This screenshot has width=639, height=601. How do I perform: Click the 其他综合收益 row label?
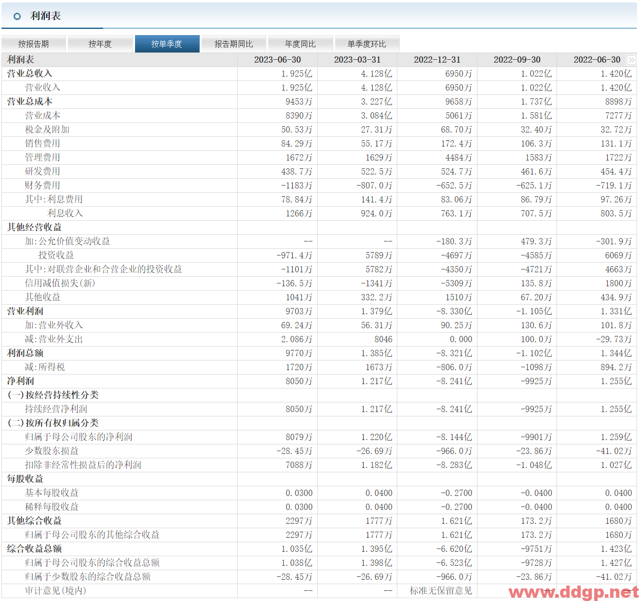(34, 521)
